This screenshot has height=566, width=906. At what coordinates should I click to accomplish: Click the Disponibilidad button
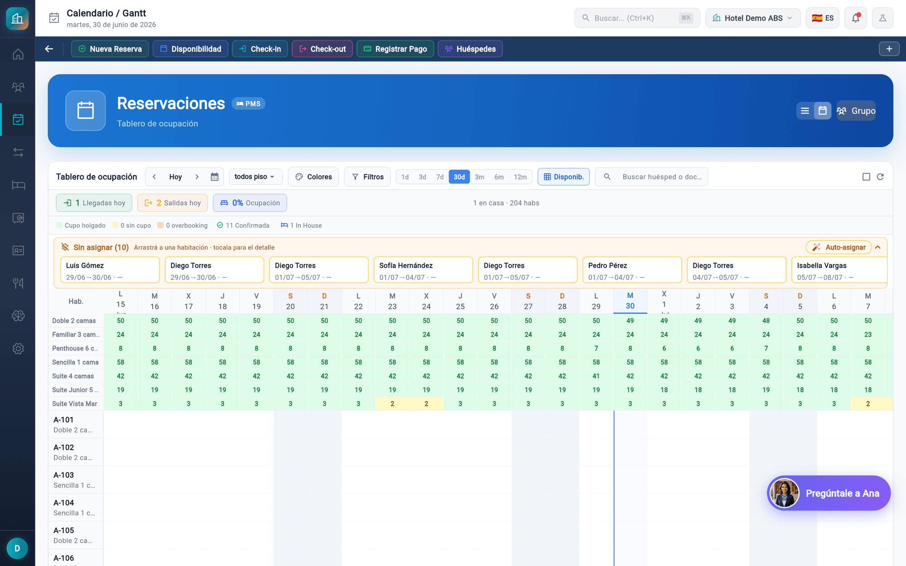click(x=190, y=49)
